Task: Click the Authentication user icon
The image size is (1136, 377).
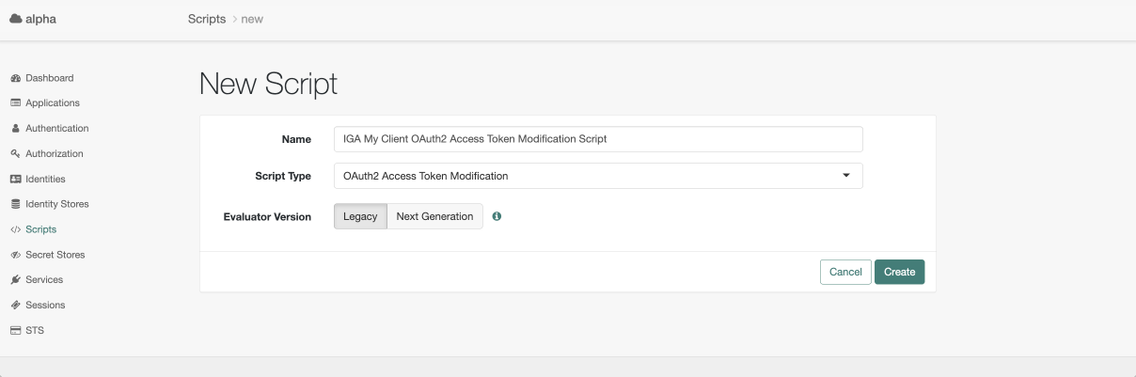Action: click(x=15, y=129)
